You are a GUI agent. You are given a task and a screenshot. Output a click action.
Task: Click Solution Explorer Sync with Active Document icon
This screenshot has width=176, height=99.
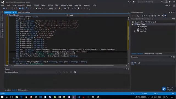pos(147,16)
